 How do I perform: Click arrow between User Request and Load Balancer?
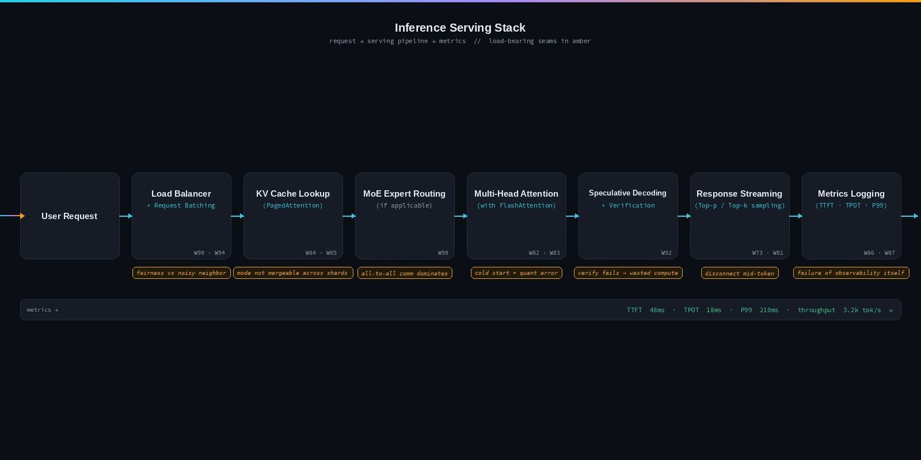tap(126, 216)
